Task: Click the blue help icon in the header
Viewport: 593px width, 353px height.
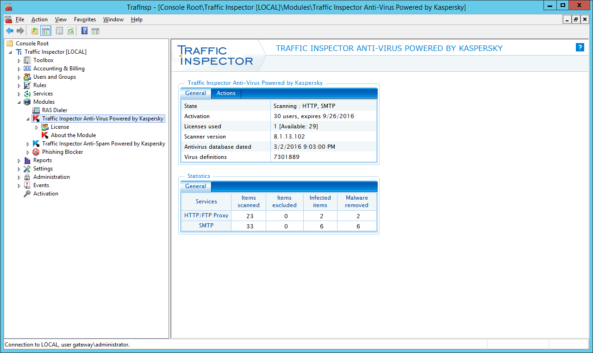Action: 580,47
